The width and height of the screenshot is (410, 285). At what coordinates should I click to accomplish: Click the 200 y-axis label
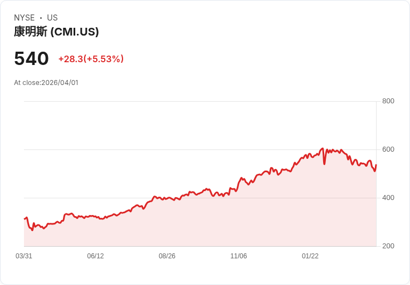pos(388,246)
